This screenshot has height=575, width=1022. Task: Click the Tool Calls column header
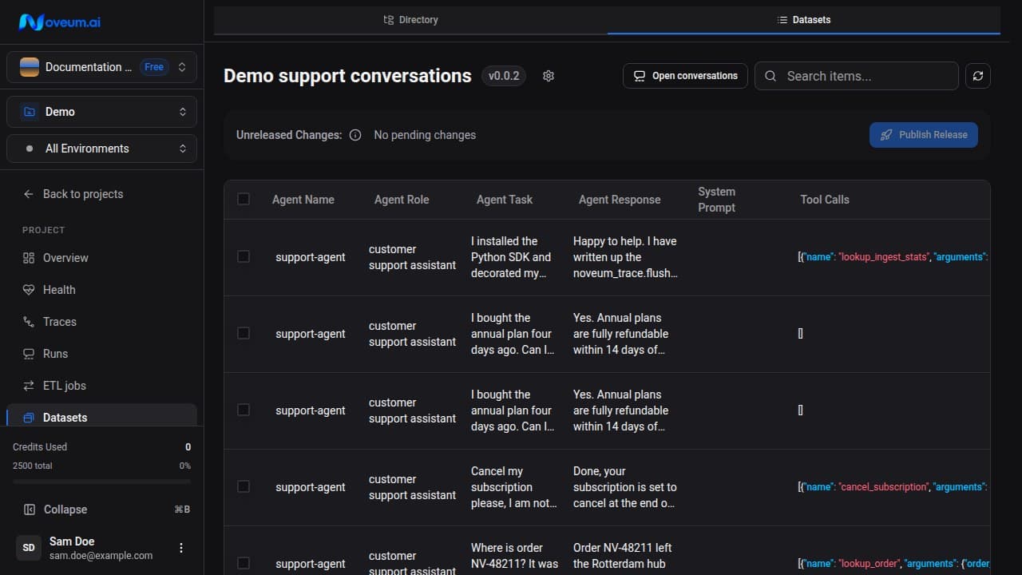point(825,200)
